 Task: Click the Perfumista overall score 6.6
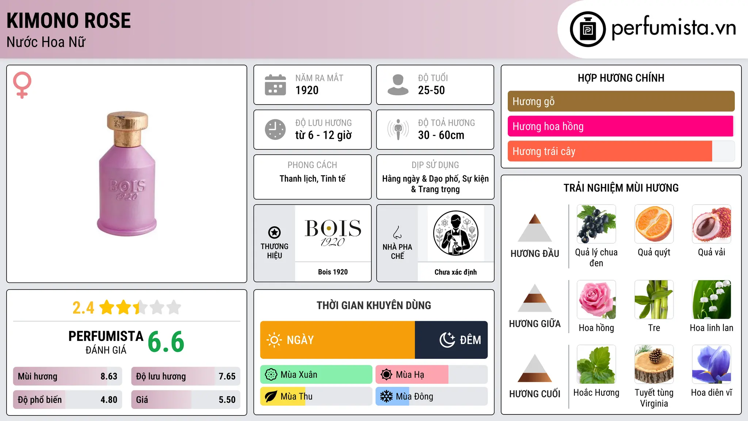pos(166,342)
